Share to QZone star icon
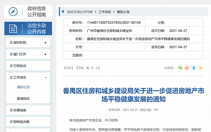The height and width of the screenshot is (132, 211). coord(200,68)
